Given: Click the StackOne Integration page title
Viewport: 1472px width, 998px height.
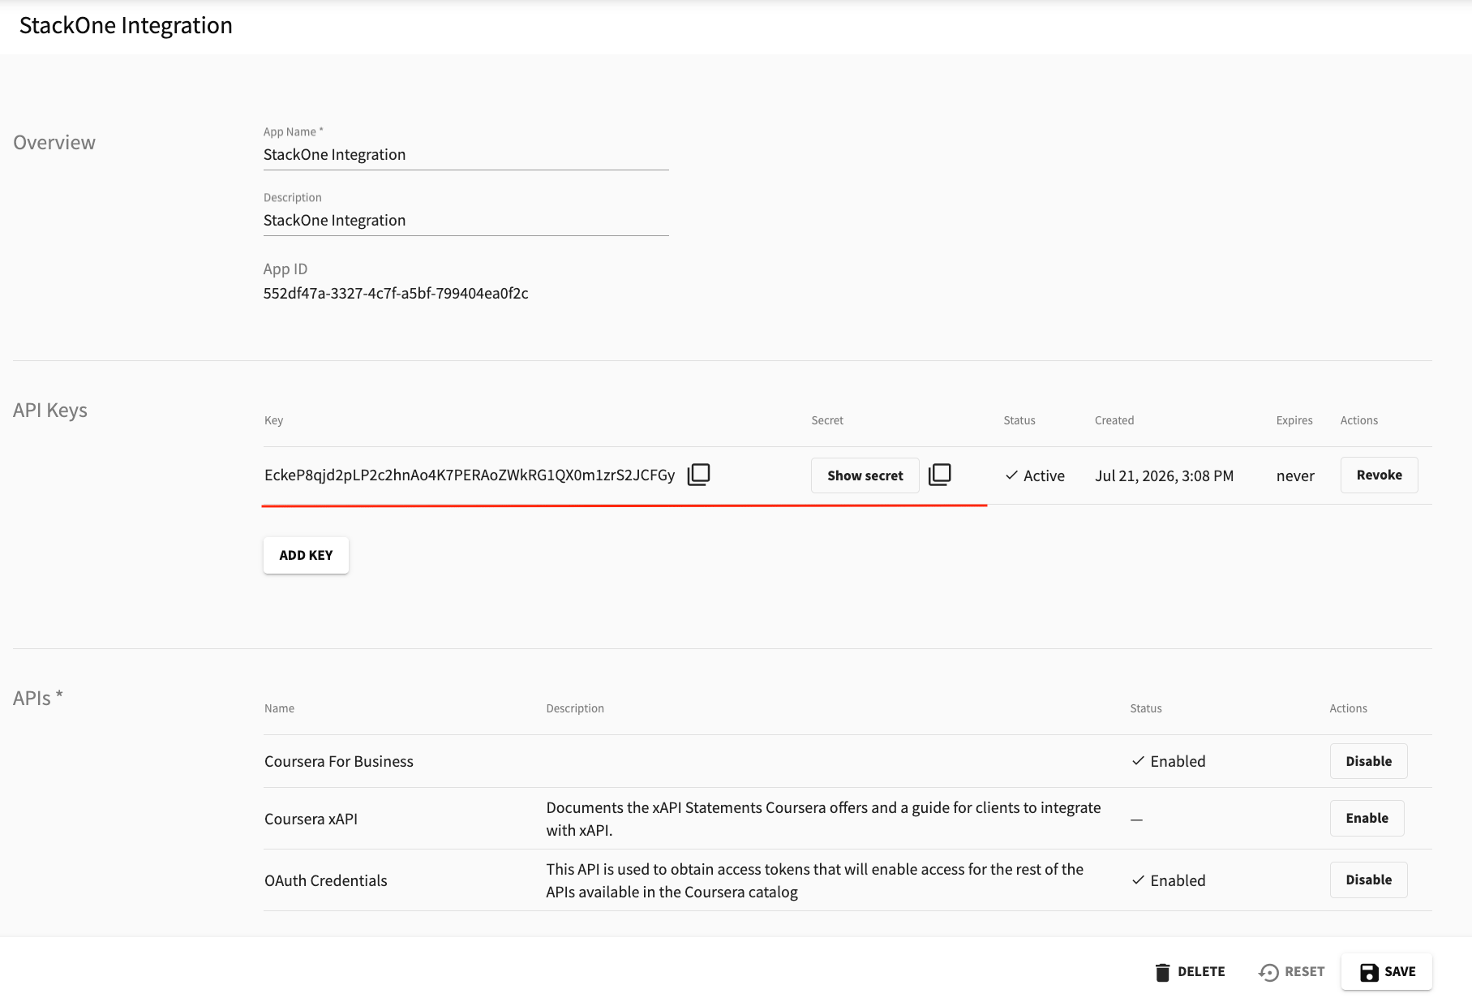Looking at the screenshot, I should coord(126,26).
